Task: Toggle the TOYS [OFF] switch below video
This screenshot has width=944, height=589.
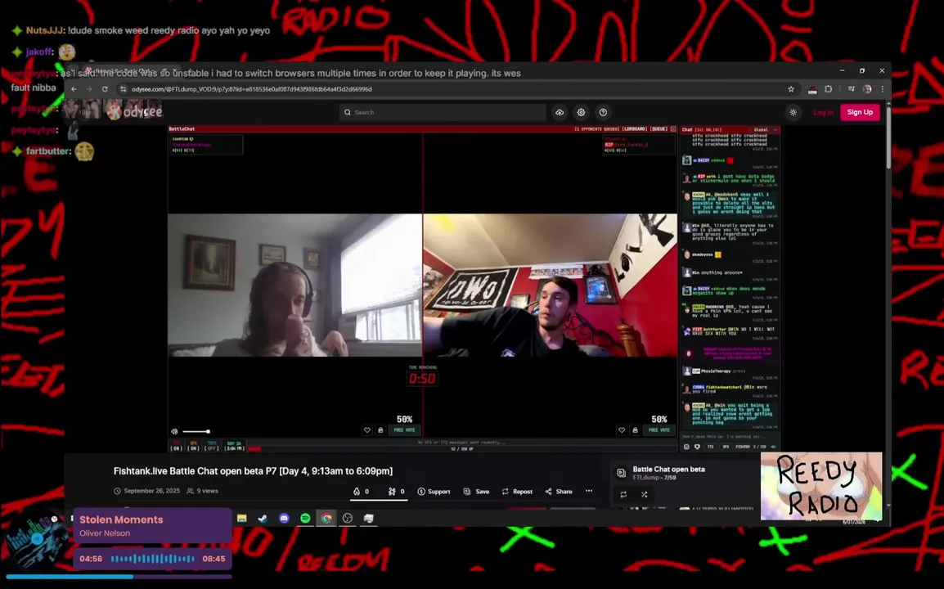Action: (x=211, y=447)
